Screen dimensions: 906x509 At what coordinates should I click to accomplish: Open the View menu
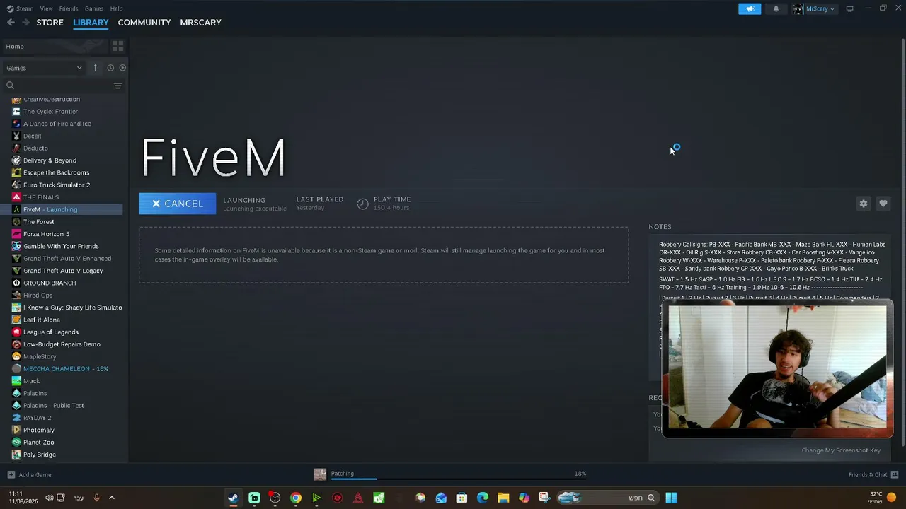[46, 8]
